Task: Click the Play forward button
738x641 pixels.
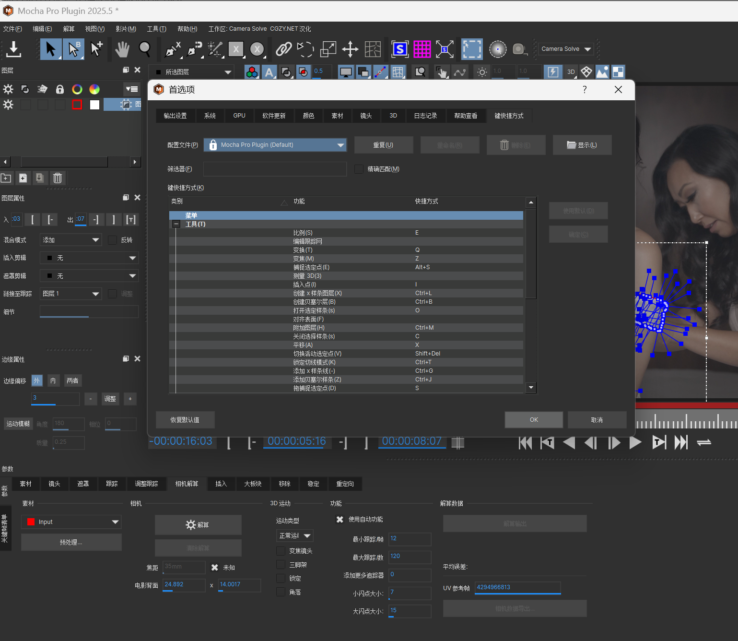Action: 635,442
